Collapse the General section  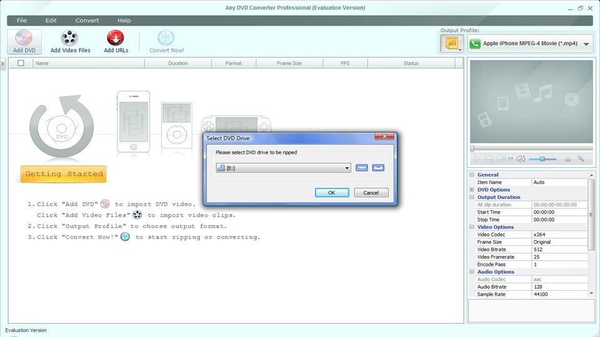pyautogui.click(x=471, y=175)
